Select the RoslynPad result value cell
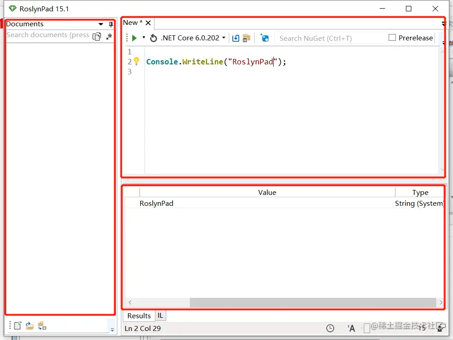 coord(156,204)
